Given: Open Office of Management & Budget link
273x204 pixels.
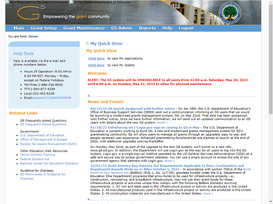Looking at the screenshot, I should [44, 139].
